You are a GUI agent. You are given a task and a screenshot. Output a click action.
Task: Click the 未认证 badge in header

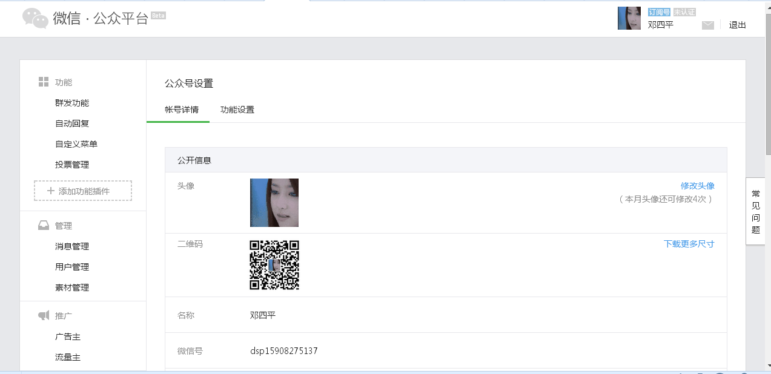click(684, 12)
